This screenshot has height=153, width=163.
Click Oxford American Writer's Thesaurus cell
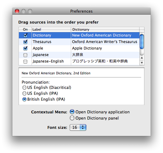pyautogui.click(x=105, y=42)
